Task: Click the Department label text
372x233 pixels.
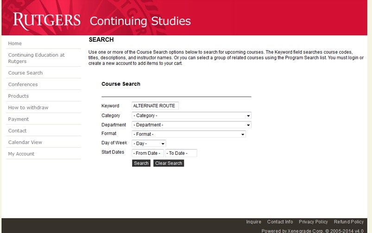Action: 113,125
